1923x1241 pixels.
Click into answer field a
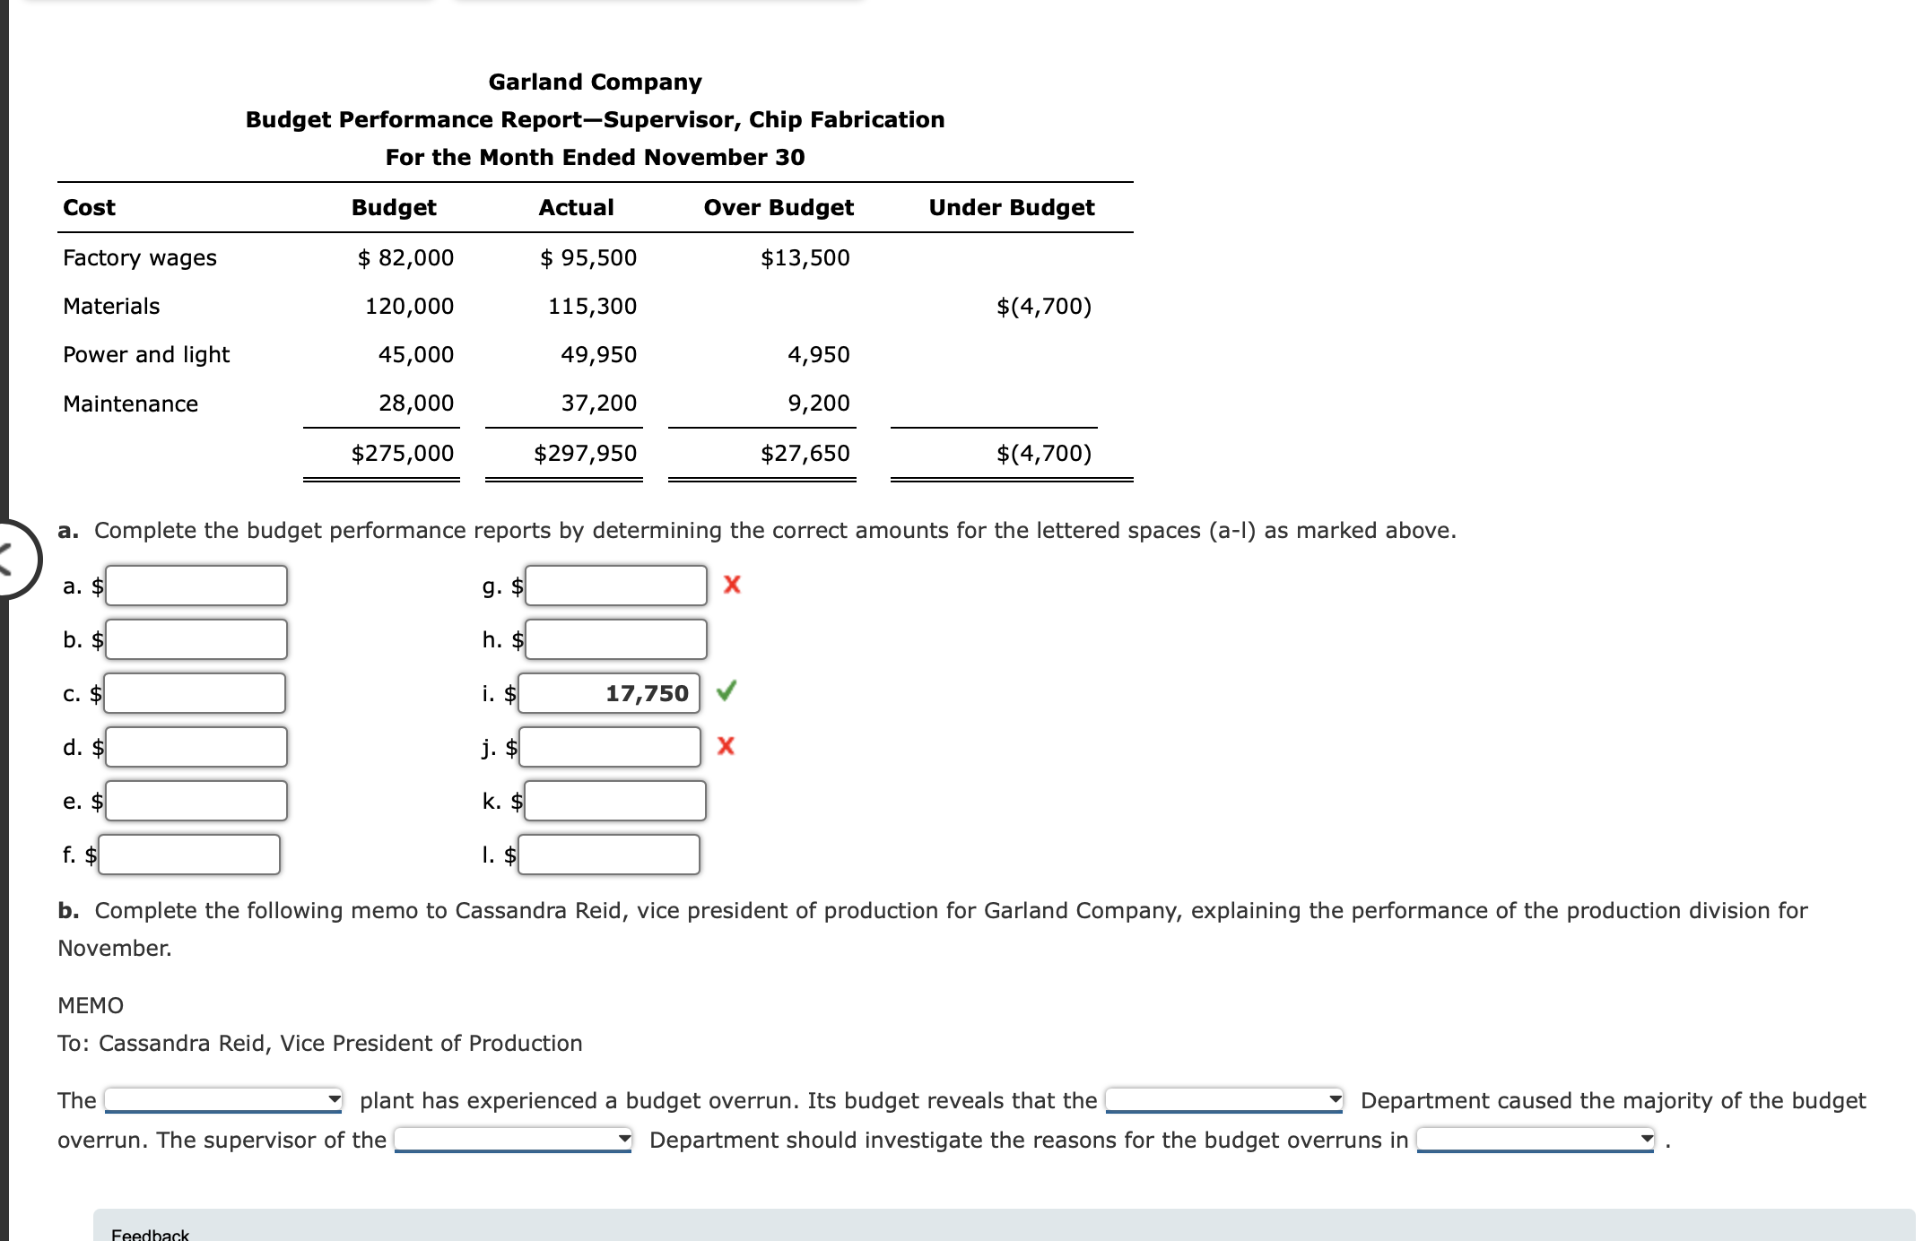[x=196, y=586]
